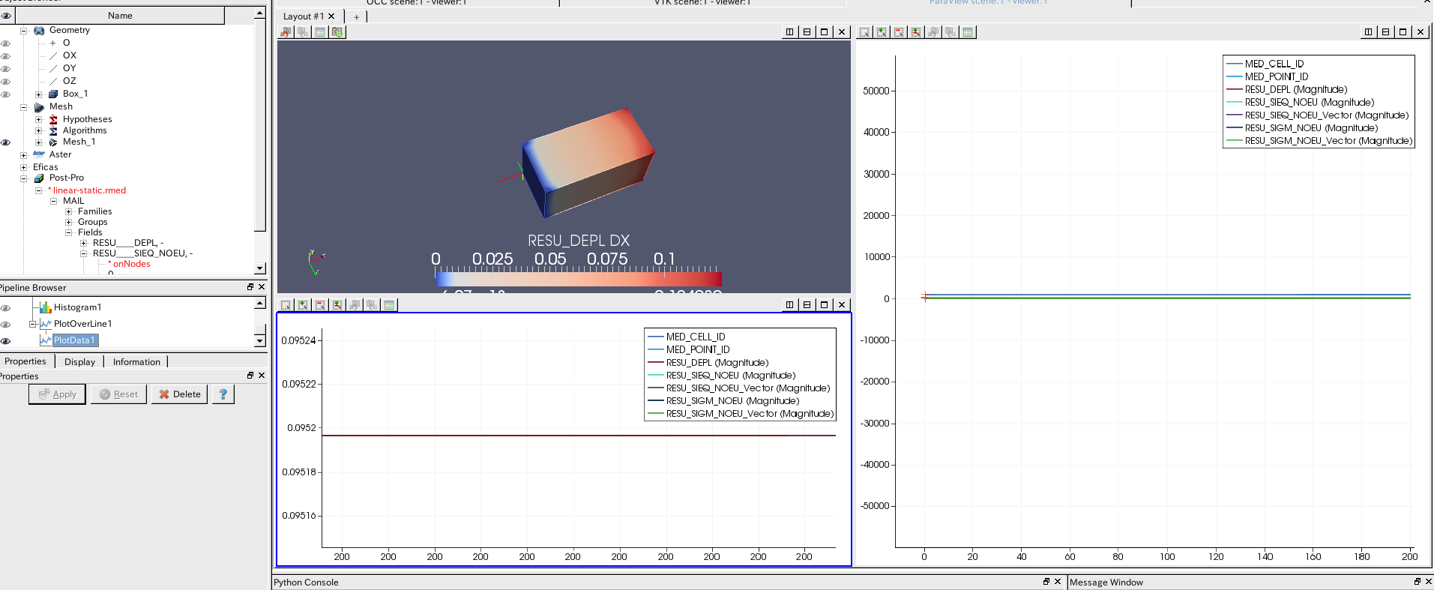Viewport: 1434px width, 590px height.
Task: Collapse the Geometry tree node
Action: coord(24,31)
